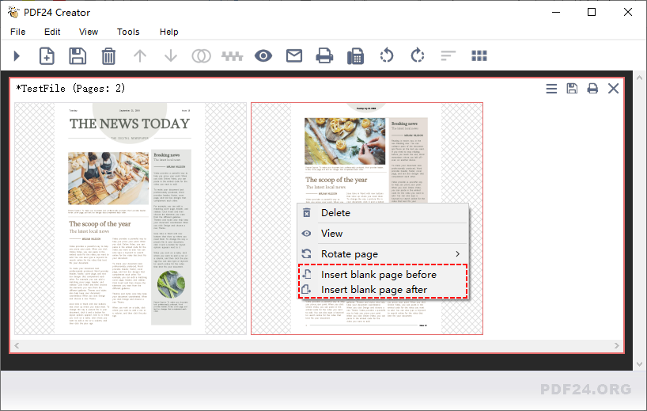Close TestFile with the X icon

pos(613,89)
